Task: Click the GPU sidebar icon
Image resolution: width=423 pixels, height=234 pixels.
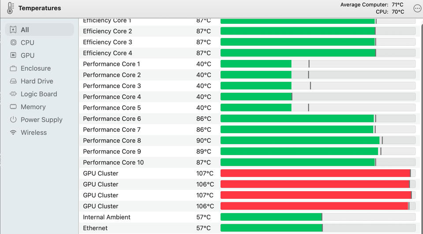Action: pos(13,55)
